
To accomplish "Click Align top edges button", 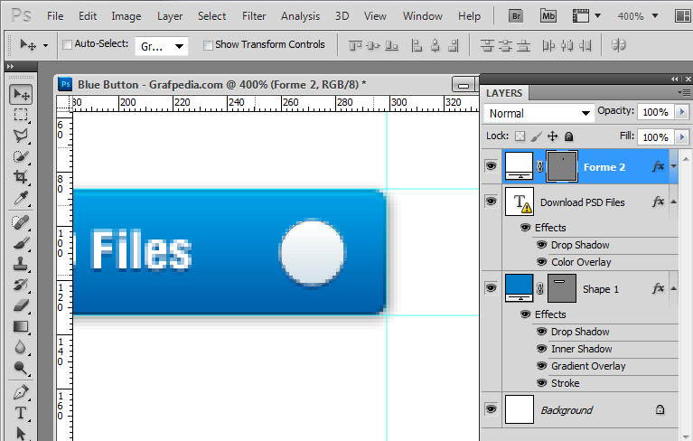I will tap(355, 45).
